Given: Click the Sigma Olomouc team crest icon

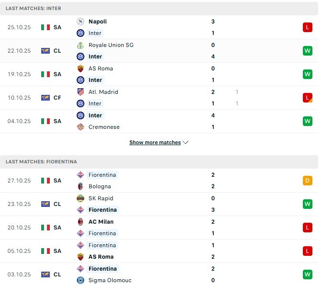Looking at the screenshot, I should click(x=80, y=280).
